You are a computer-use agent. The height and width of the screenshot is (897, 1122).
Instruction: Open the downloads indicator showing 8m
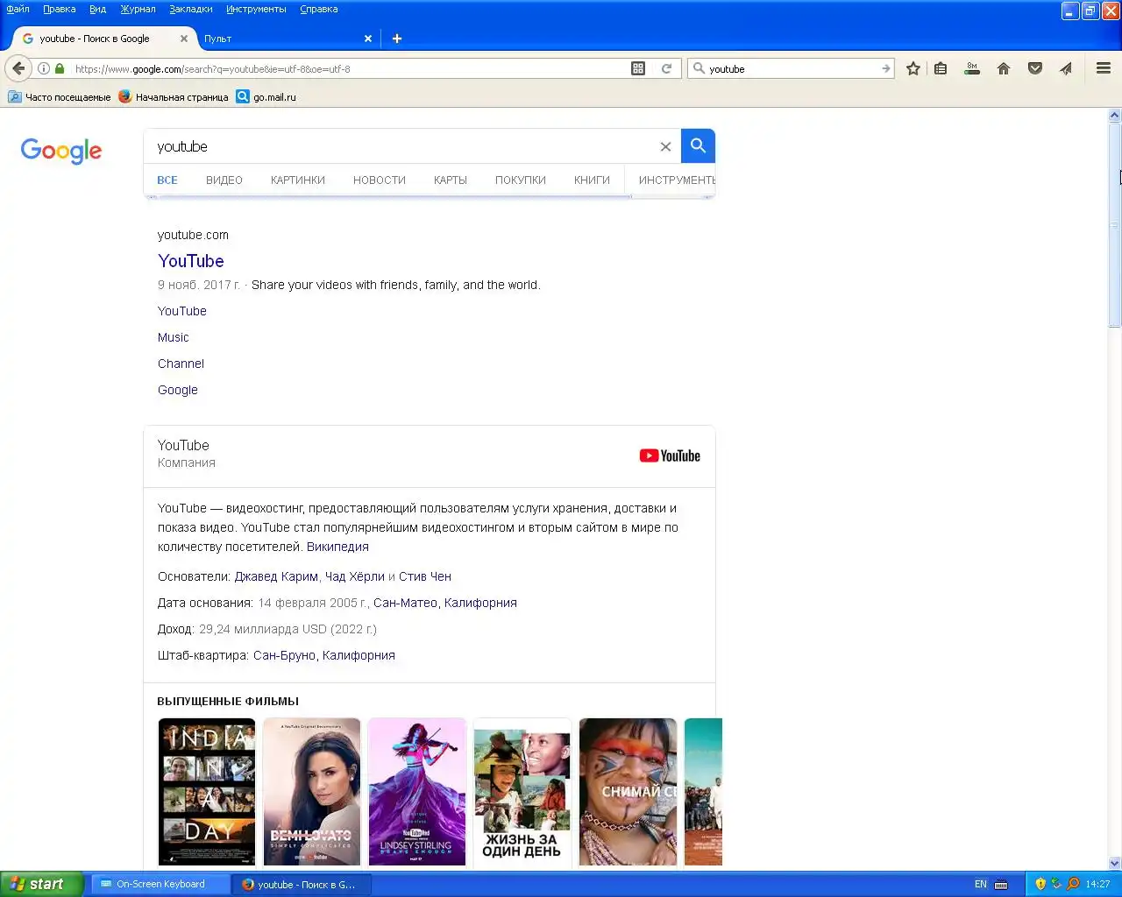pyautogui.click(x=972, y=68)
